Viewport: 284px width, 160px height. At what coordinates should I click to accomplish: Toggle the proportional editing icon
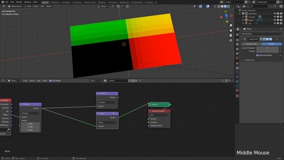click(127, 6)
